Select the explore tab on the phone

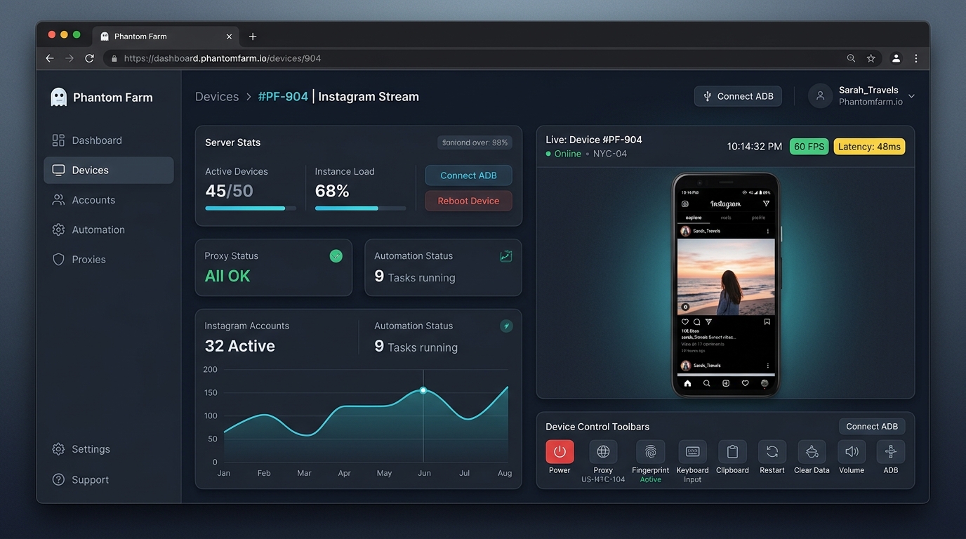pyautogui.click(x=694, y=218)
